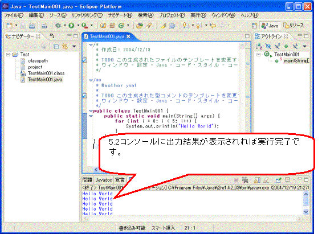The image size is (322, 234).
Task: Click the Search flashlight icon
Action: (x=149, y=26)
